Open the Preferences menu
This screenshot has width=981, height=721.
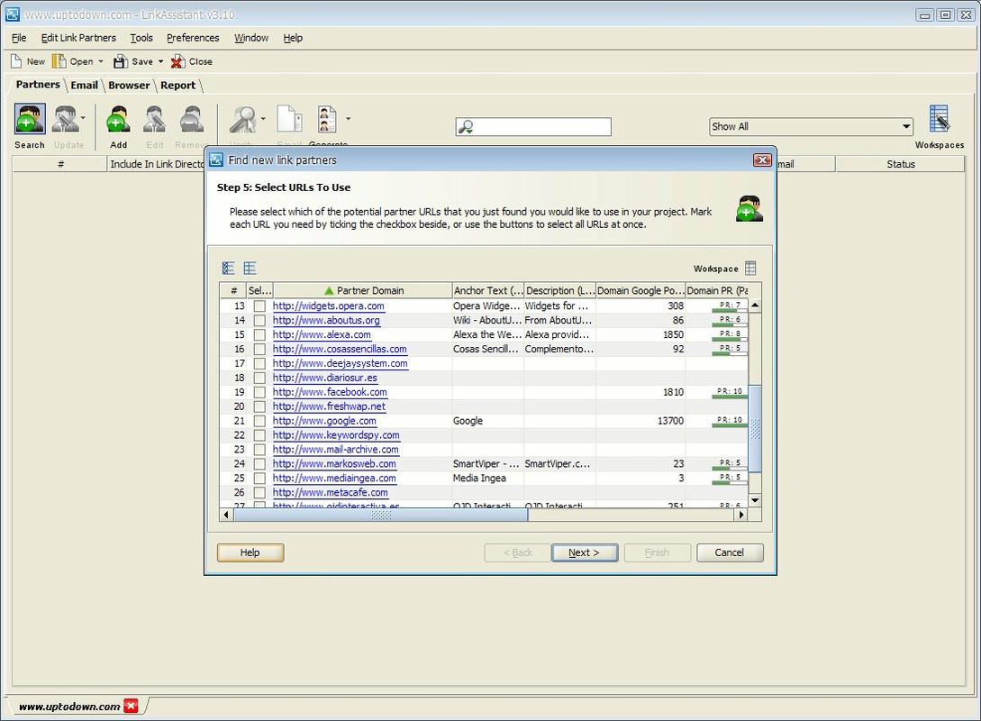point(193,38)
